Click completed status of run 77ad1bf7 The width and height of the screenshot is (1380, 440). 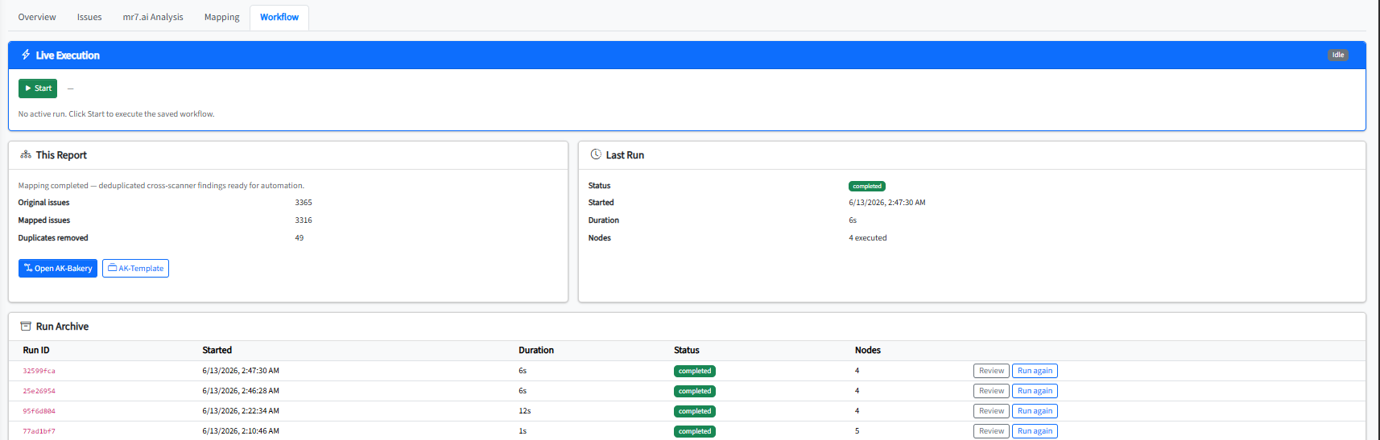click(695, 431)
